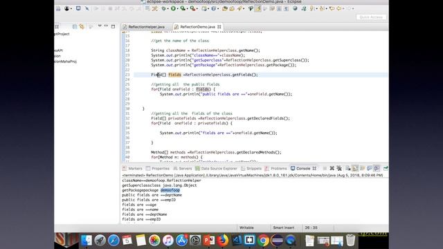Open the Markers tab
The image size is (443, 249).
tap(132, 168)
